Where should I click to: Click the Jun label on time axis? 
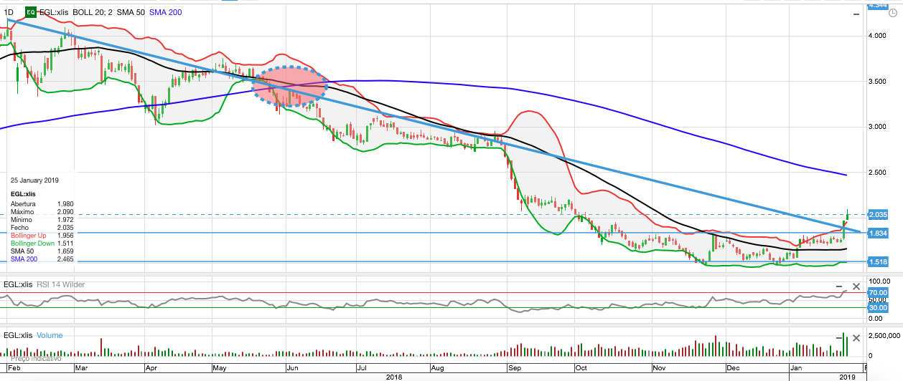[292, 367]
